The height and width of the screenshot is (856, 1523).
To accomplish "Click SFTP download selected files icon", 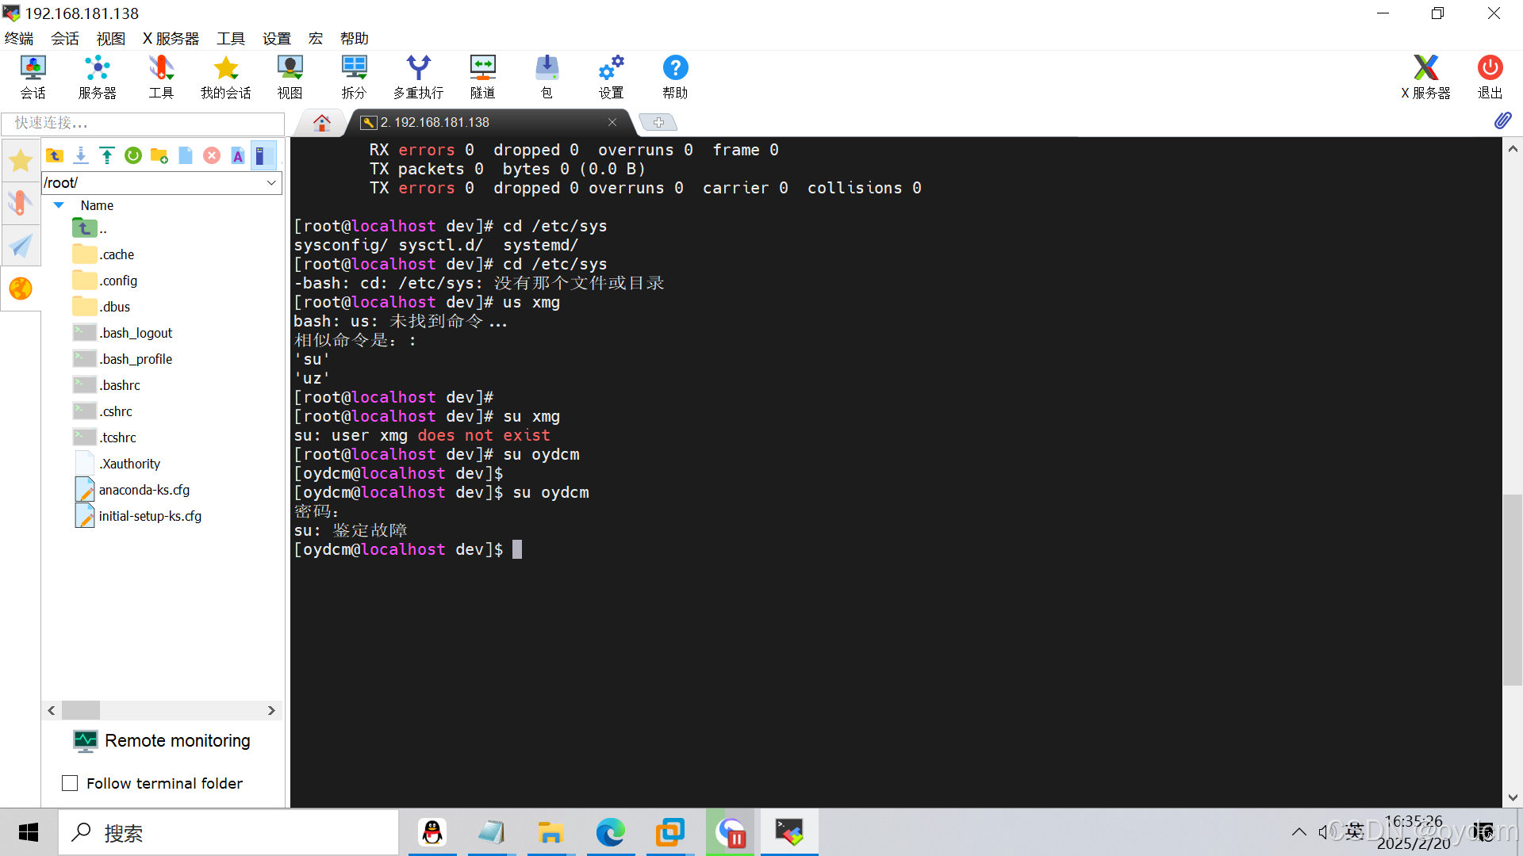I will click(80, 155).
